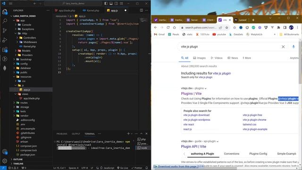This screenshot has width=302, height=170.
Task: Select the php terminal instance
Action: click(143, 139)
